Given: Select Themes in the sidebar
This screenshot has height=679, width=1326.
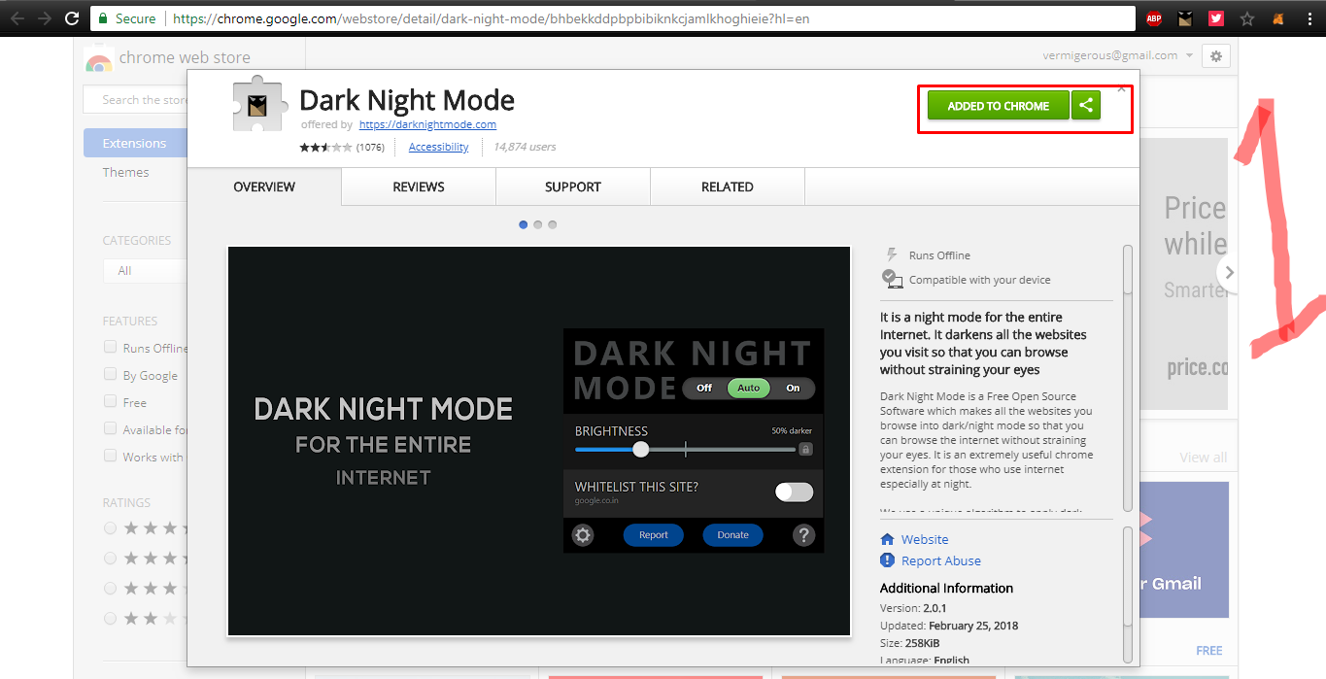Looking at the screenshot, I should pos(126,172).
